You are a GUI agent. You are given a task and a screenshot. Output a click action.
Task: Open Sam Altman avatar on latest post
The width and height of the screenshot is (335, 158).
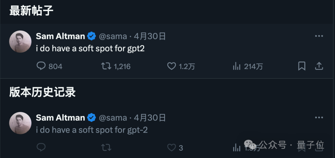(20, 41)
